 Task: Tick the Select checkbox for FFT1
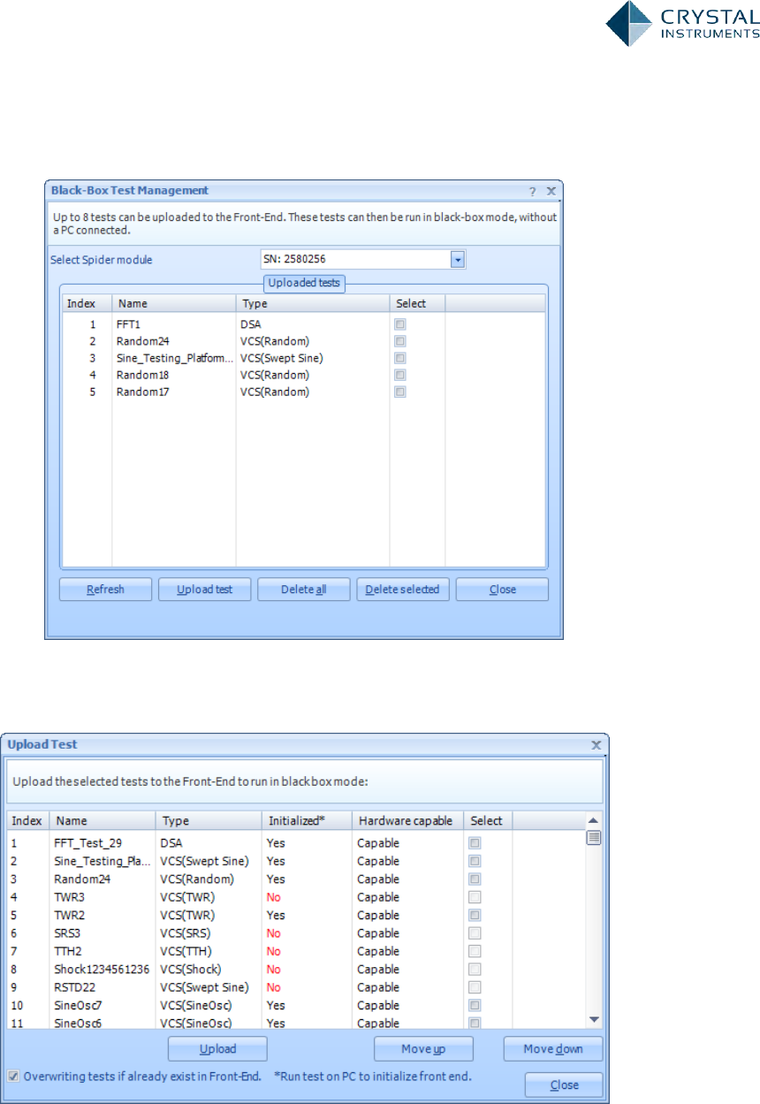pyautogui.click(x=400, y=324)
